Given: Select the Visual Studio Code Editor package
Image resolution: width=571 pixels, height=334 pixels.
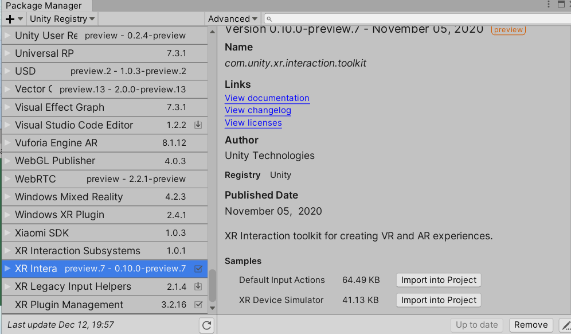Looking at the screenshot, I should tap(104, 125).
